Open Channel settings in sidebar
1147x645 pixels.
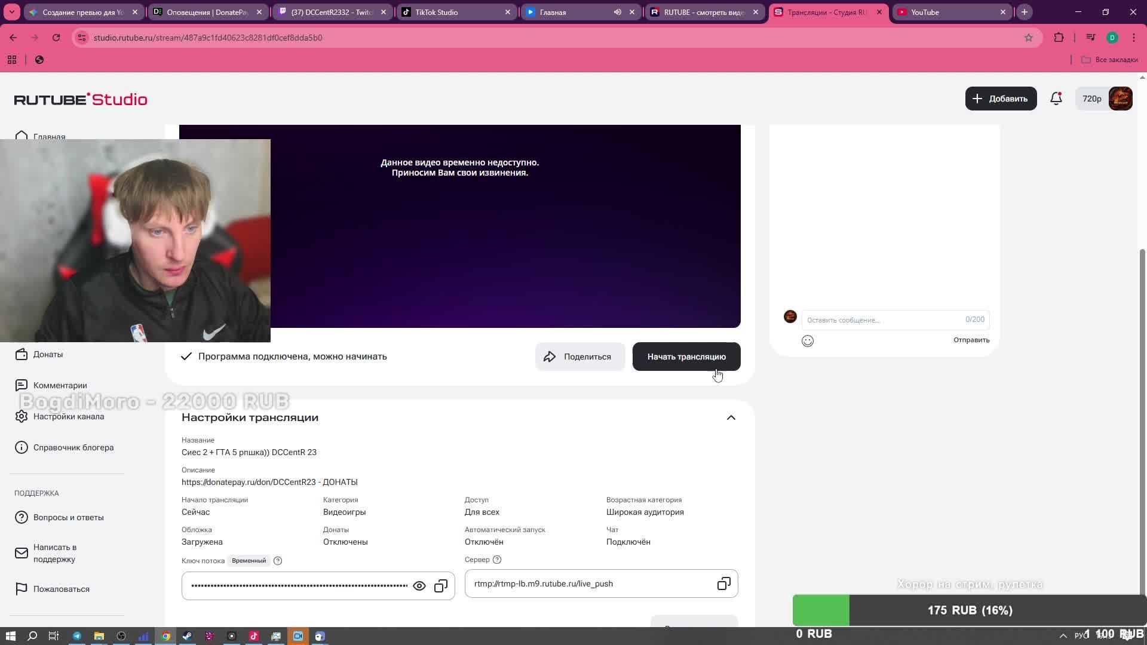(x=68, y=416)
